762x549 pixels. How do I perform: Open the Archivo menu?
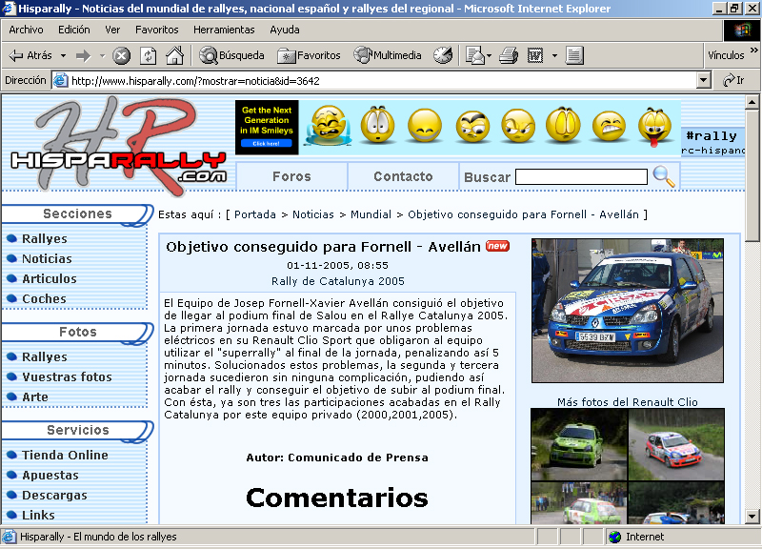point(26,30)
